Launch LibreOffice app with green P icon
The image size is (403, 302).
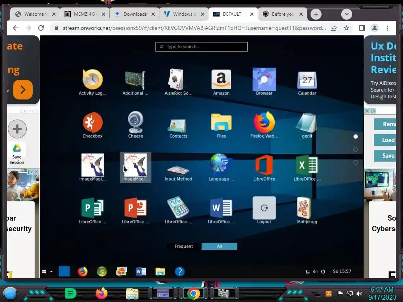[x=92, y=211]
